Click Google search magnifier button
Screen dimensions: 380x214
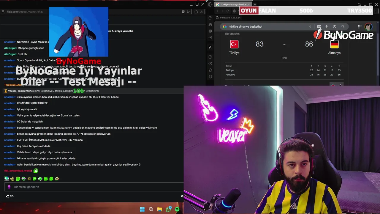coord(343,26)
